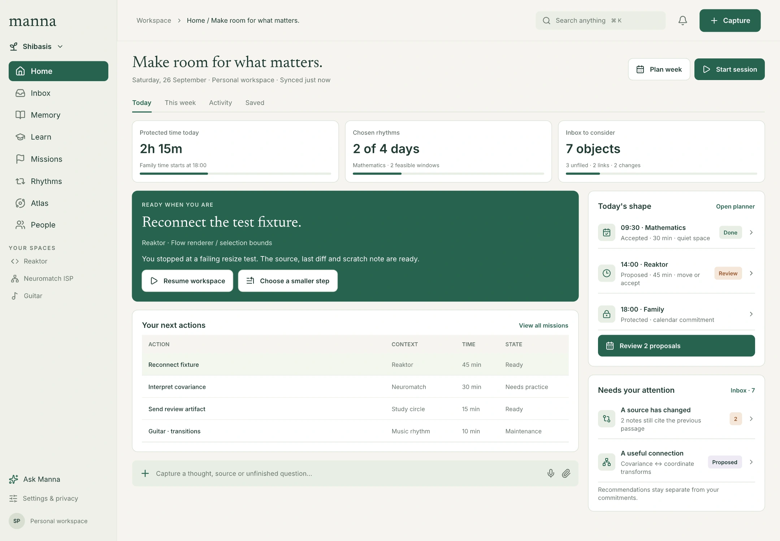780x541 pixels.
Task: Open Rhythms in the sidebar
Action: [x=58, y=181]
